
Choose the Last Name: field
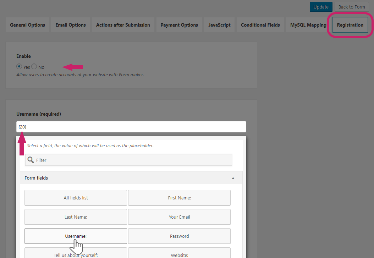[x=76, y=217]
